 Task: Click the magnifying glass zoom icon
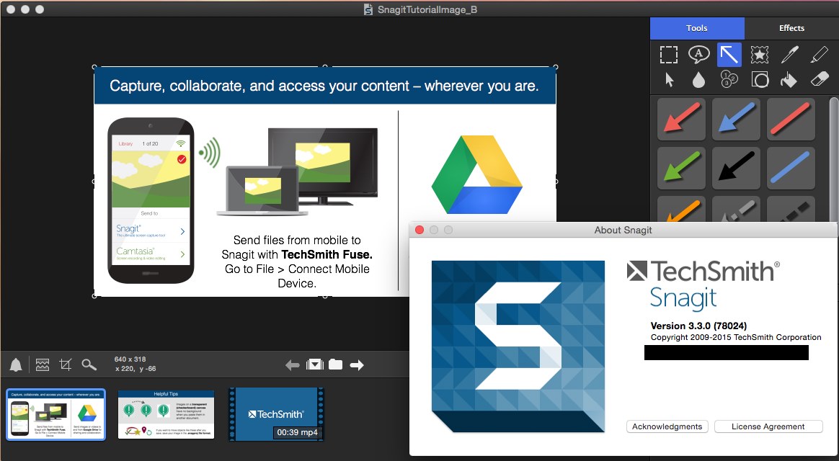(89, 364)
